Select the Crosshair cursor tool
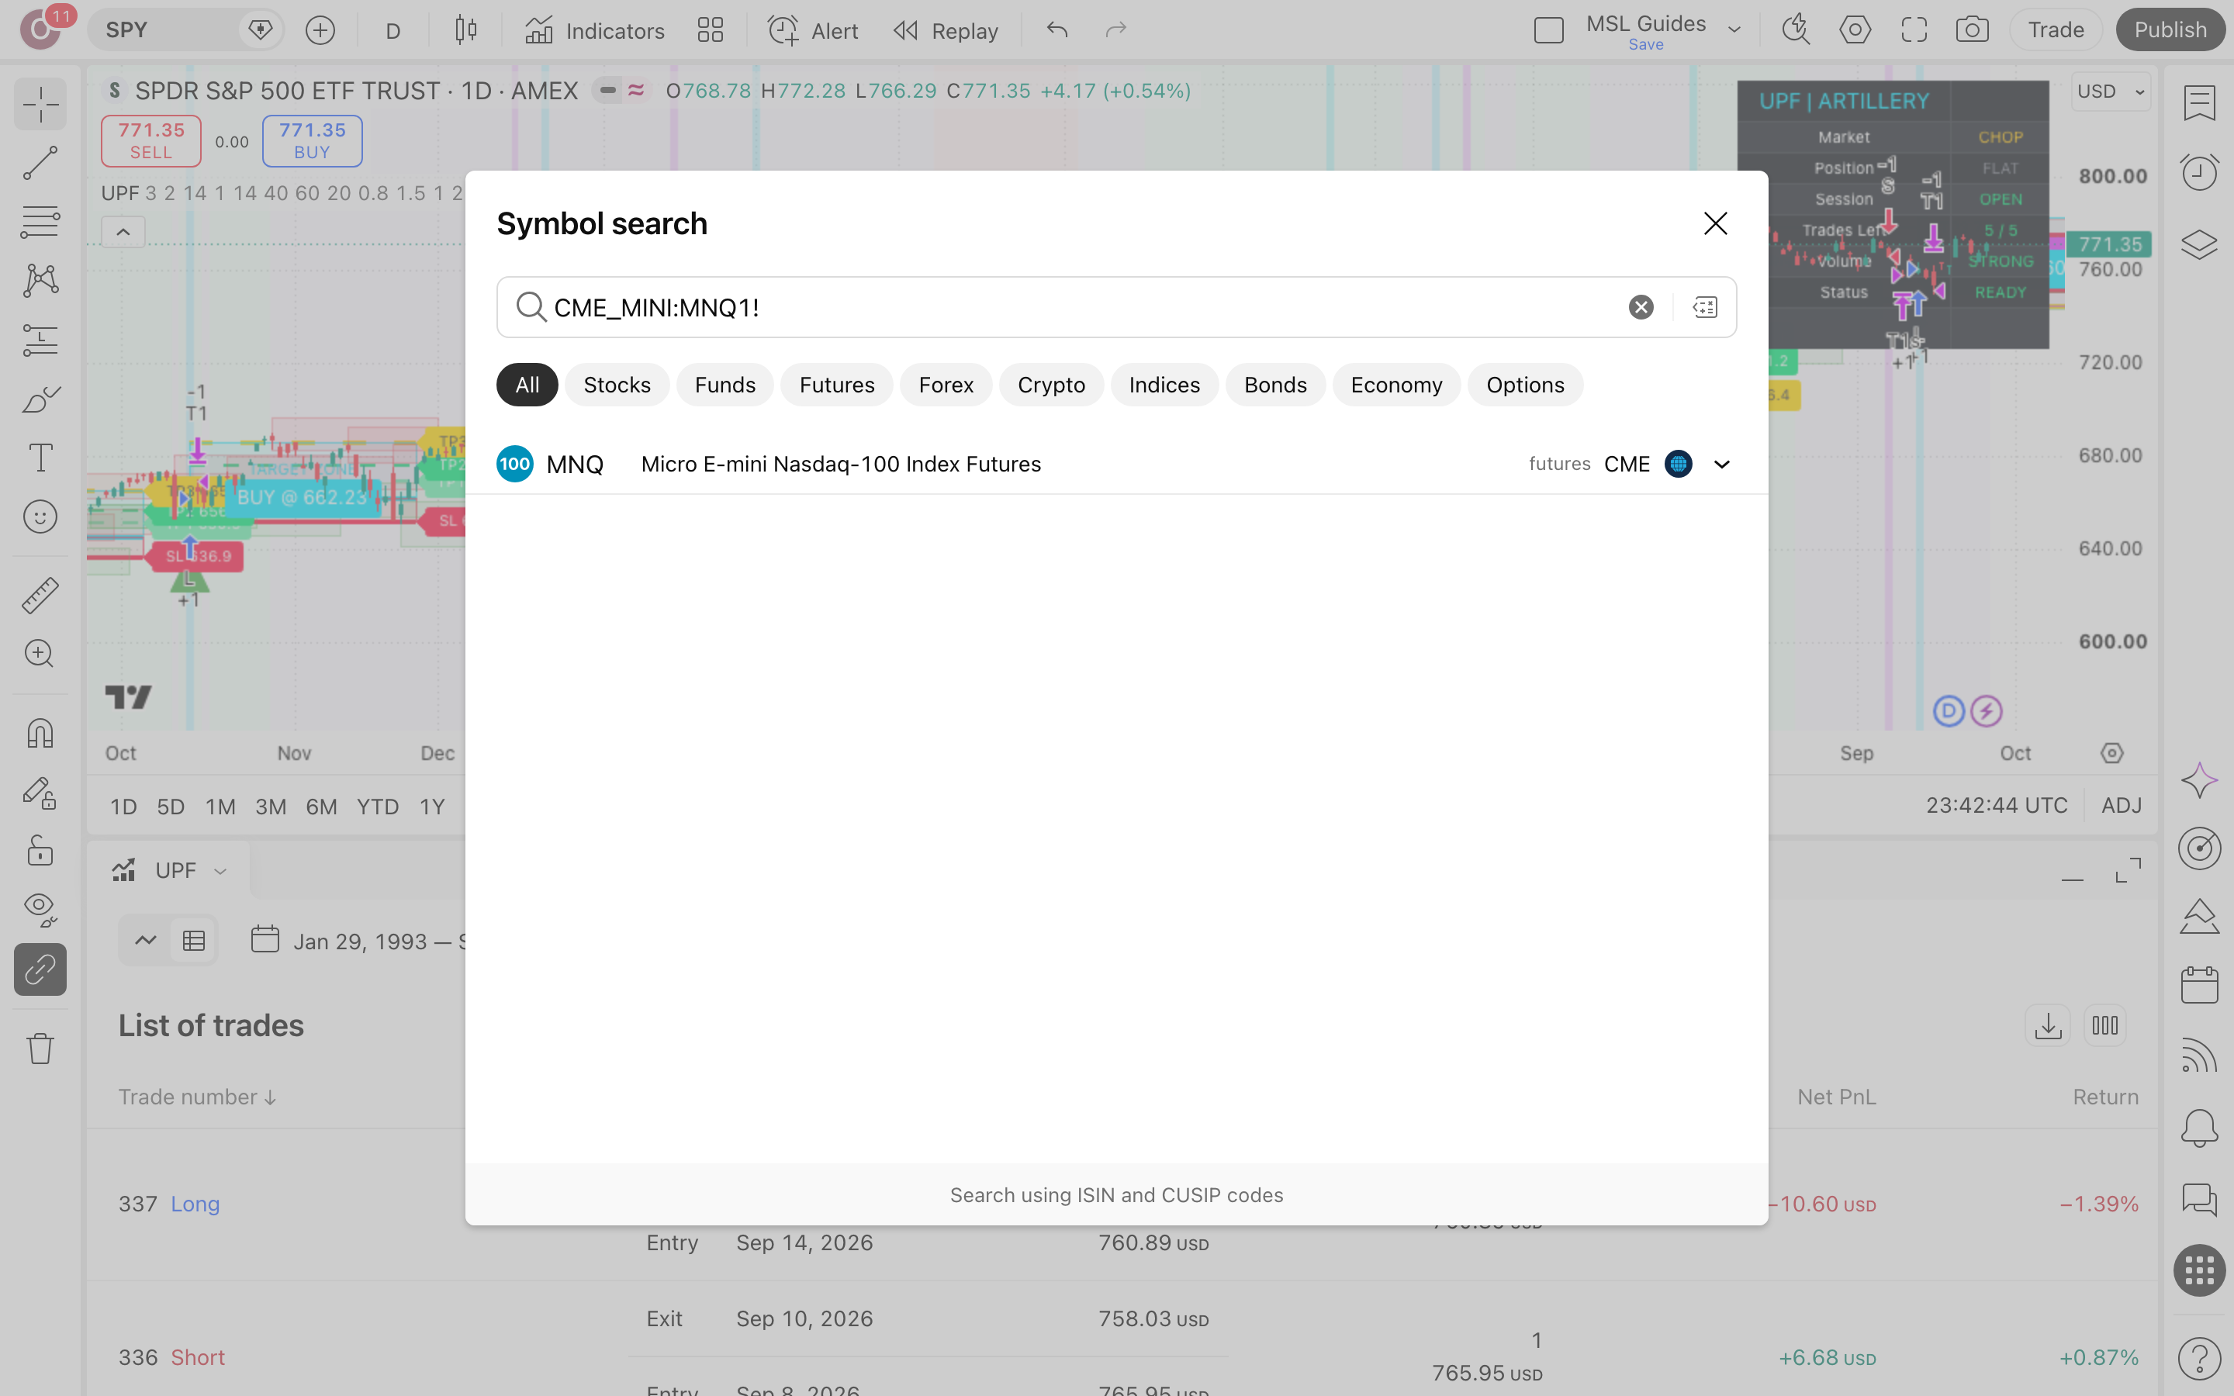 pyautogui.click(x=40, y=105)
